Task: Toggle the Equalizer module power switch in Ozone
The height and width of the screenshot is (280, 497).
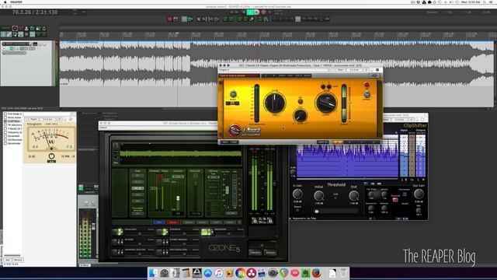Action: pyautogui.click(x=117, y=232)
